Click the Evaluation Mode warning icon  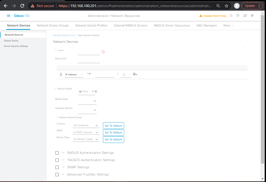(x=201, y=16)
